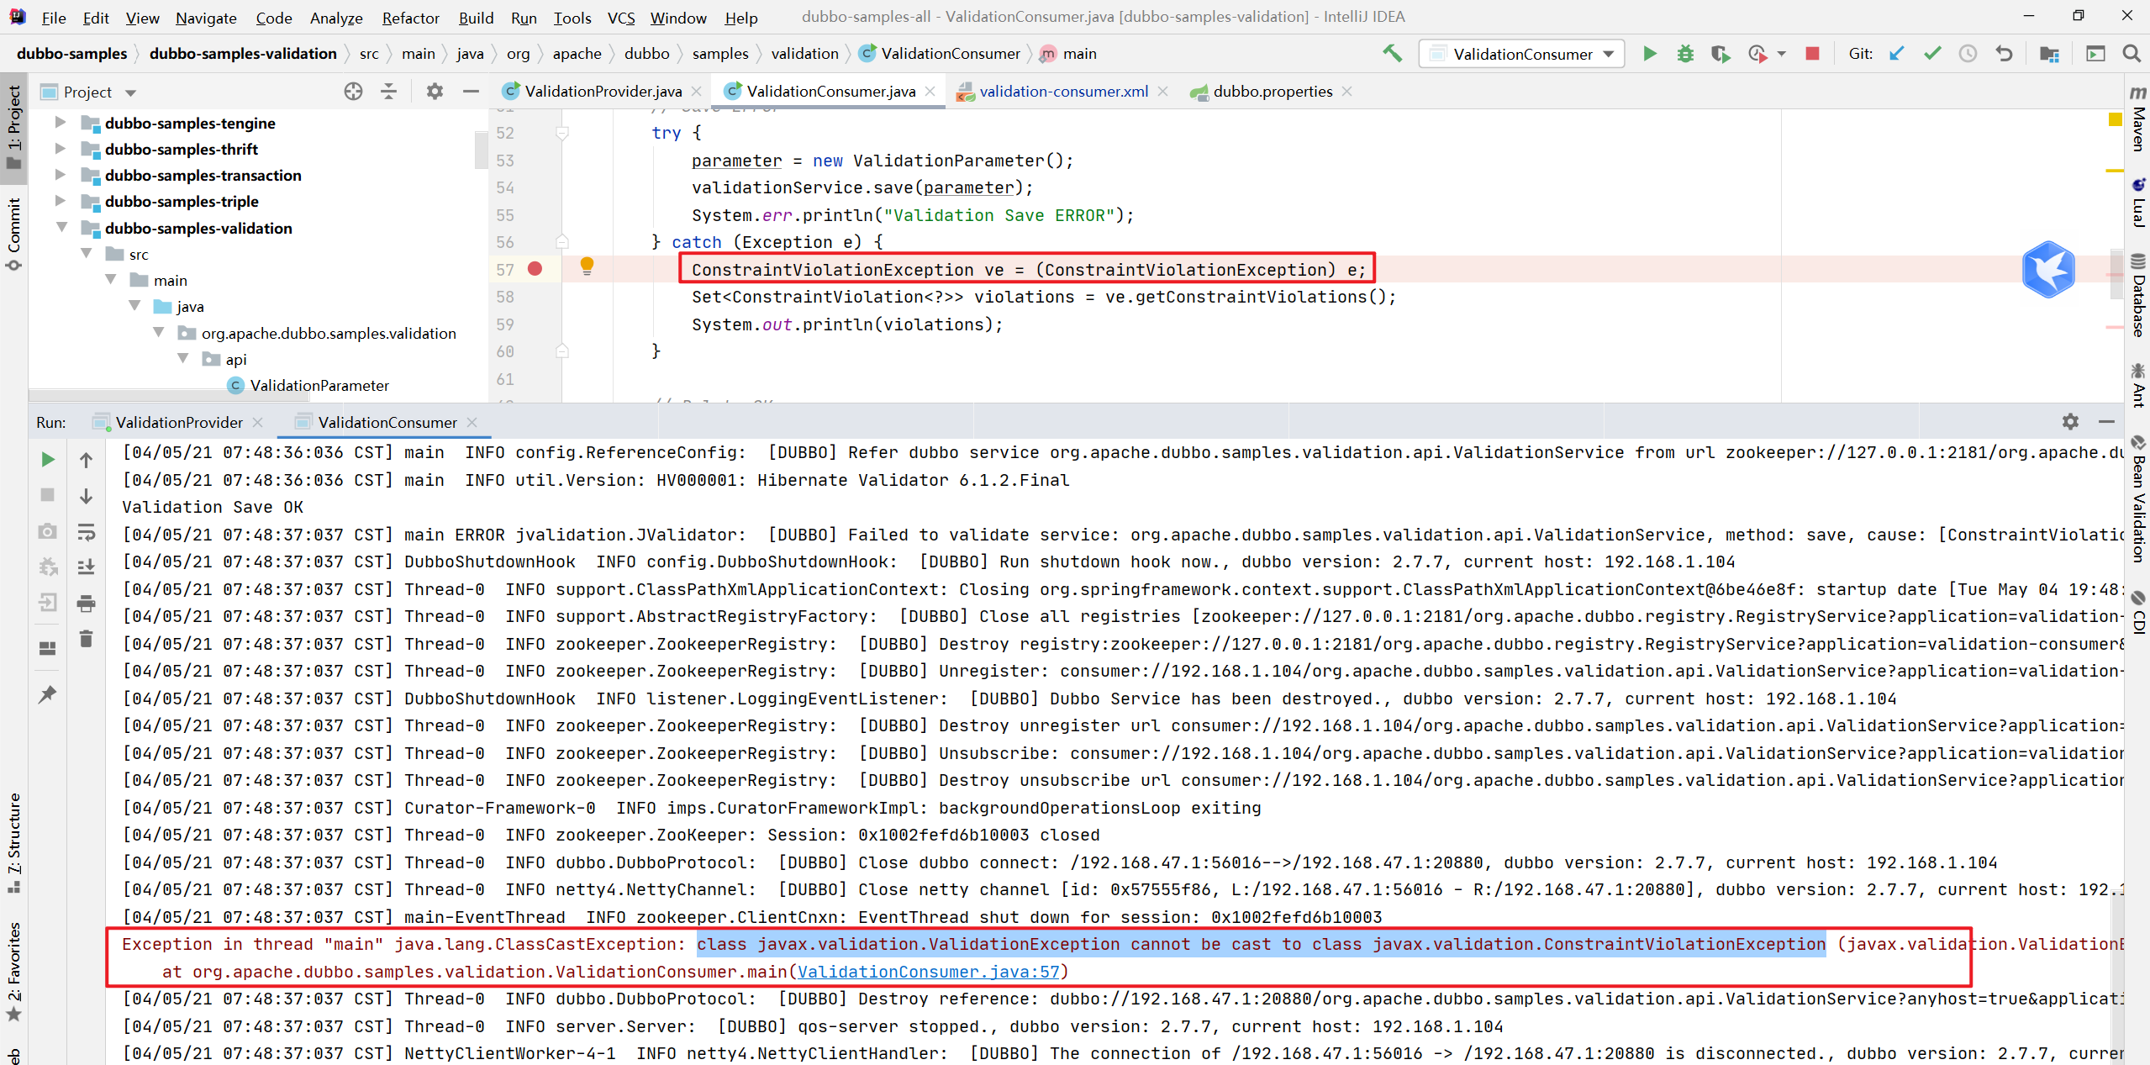Open the File menu
The height and width of the screenshot is (1065, 2150).
pos(54,18)
